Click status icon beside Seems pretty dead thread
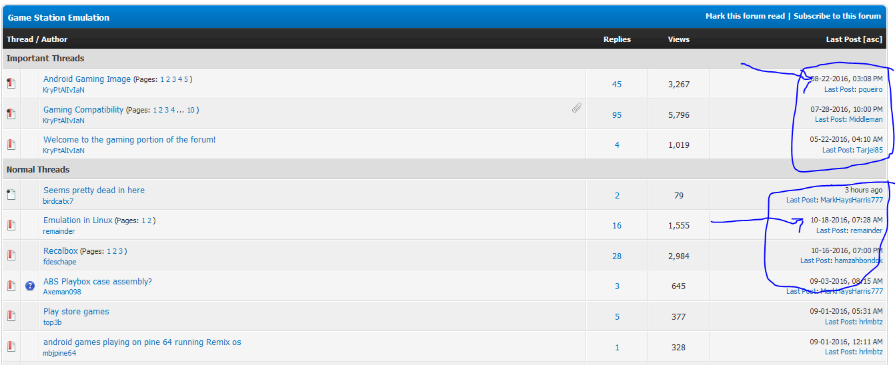The height and width of the screenshot is (365, 895). pos(11,195)
